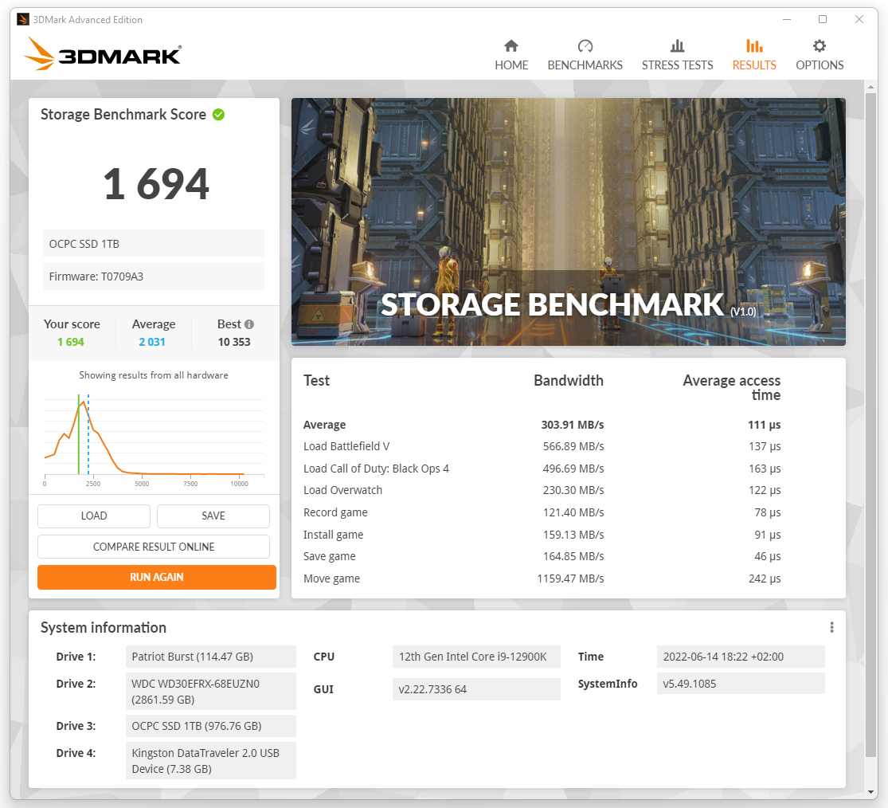
Task: Click the scrollbar up arrow
Action: [870, 87]
